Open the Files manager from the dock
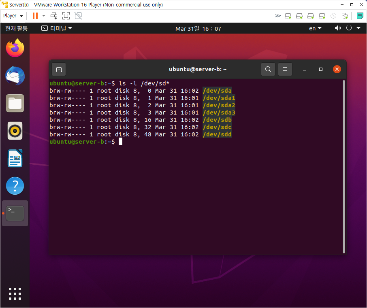This screenshot has width=367, height=308. [x=15, y=103]
